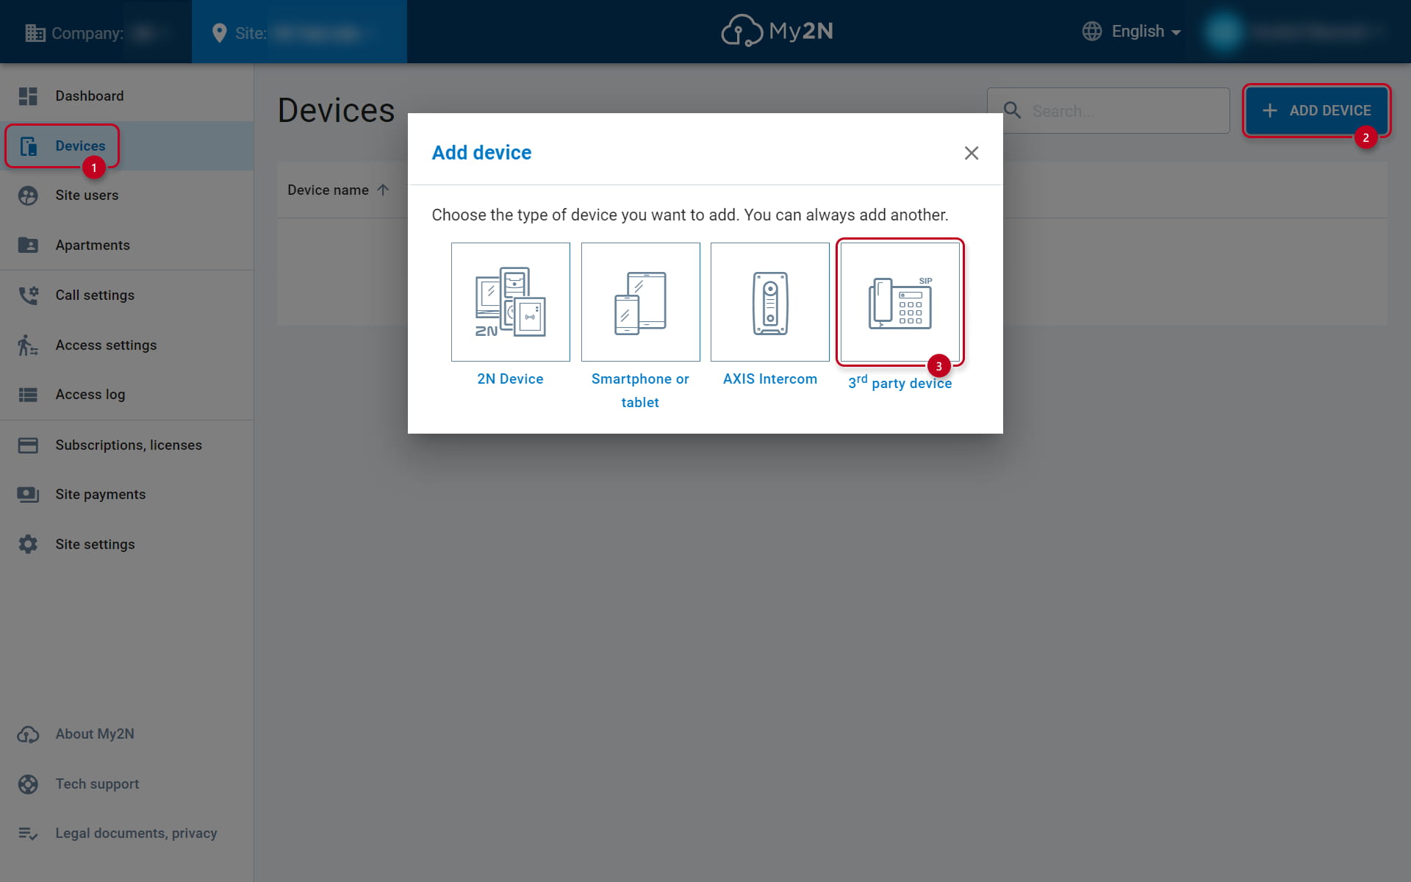The height and width of the screenshot is (882, 1411).
Task: Close the Add device dialog
Action: coord(972,153)
